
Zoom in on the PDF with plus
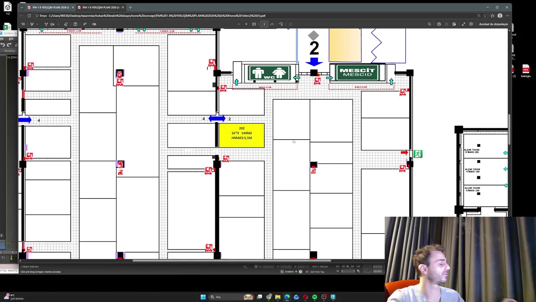246,24
